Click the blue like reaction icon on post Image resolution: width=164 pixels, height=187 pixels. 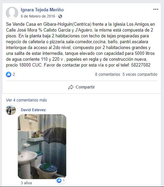[9, 74]
